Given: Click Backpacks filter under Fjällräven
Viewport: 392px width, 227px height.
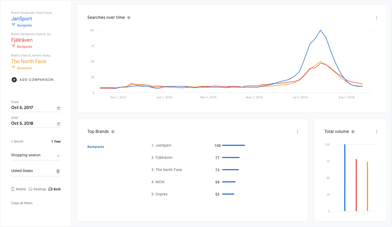Looking at the screenshot, I should coord(24,47).
